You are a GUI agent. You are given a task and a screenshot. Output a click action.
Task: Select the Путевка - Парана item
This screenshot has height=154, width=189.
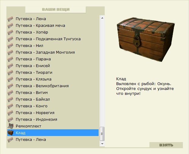pyautogui.click(x=53, y=59)
